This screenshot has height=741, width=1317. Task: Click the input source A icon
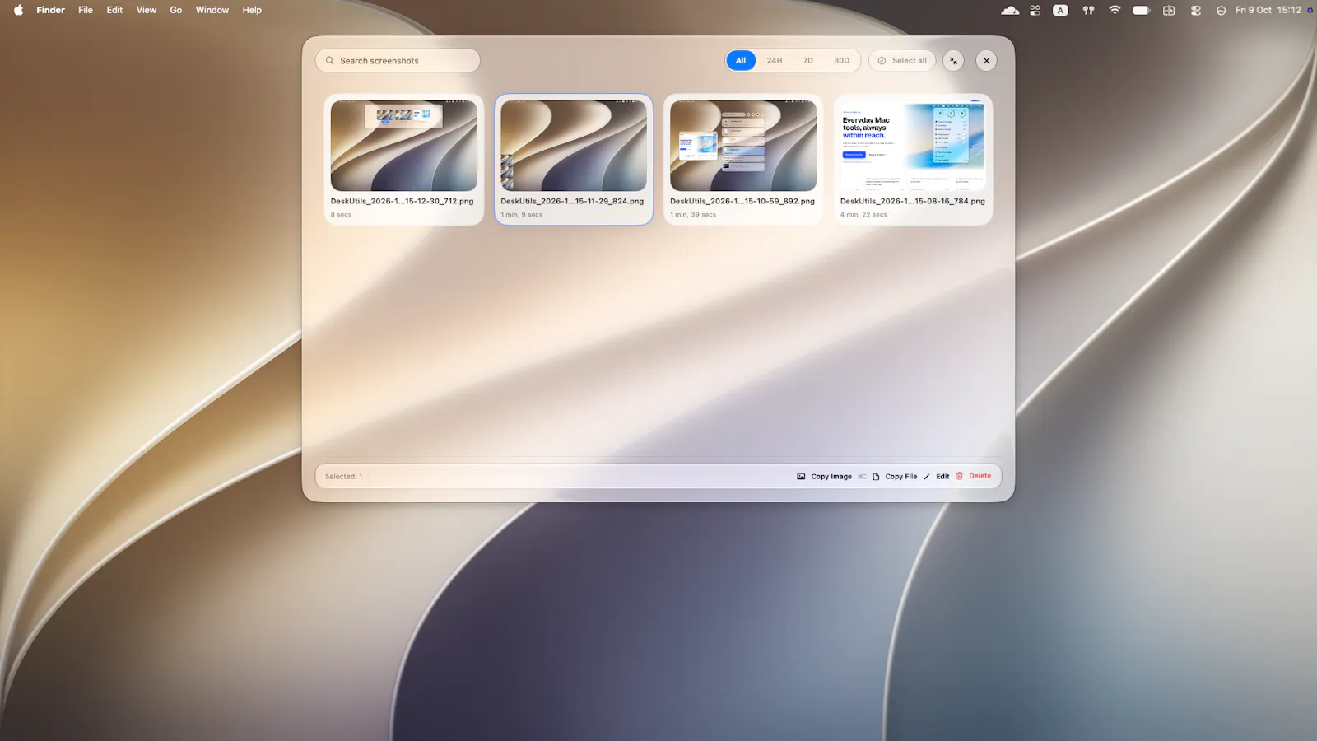pos(1060,10)
